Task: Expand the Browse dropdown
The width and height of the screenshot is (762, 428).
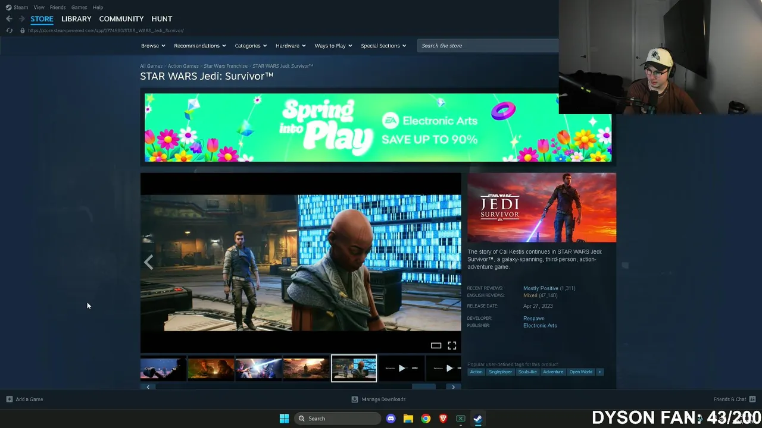Action: point(153,46)
